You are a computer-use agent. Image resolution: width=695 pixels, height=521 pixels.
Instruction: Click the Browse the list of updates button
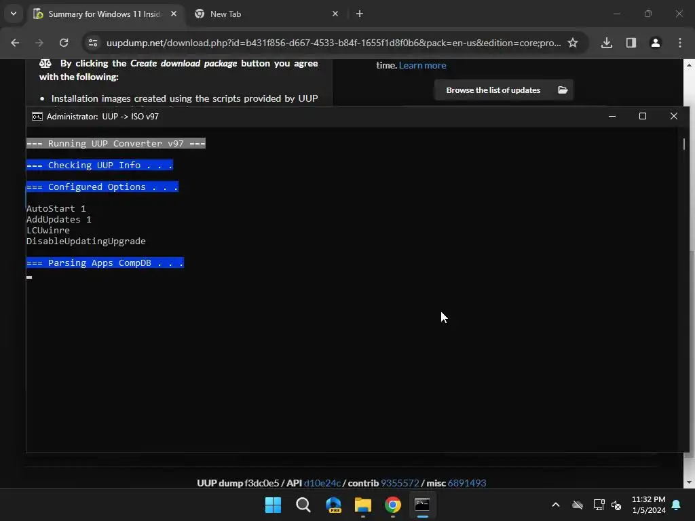click(x=504, y=90)
